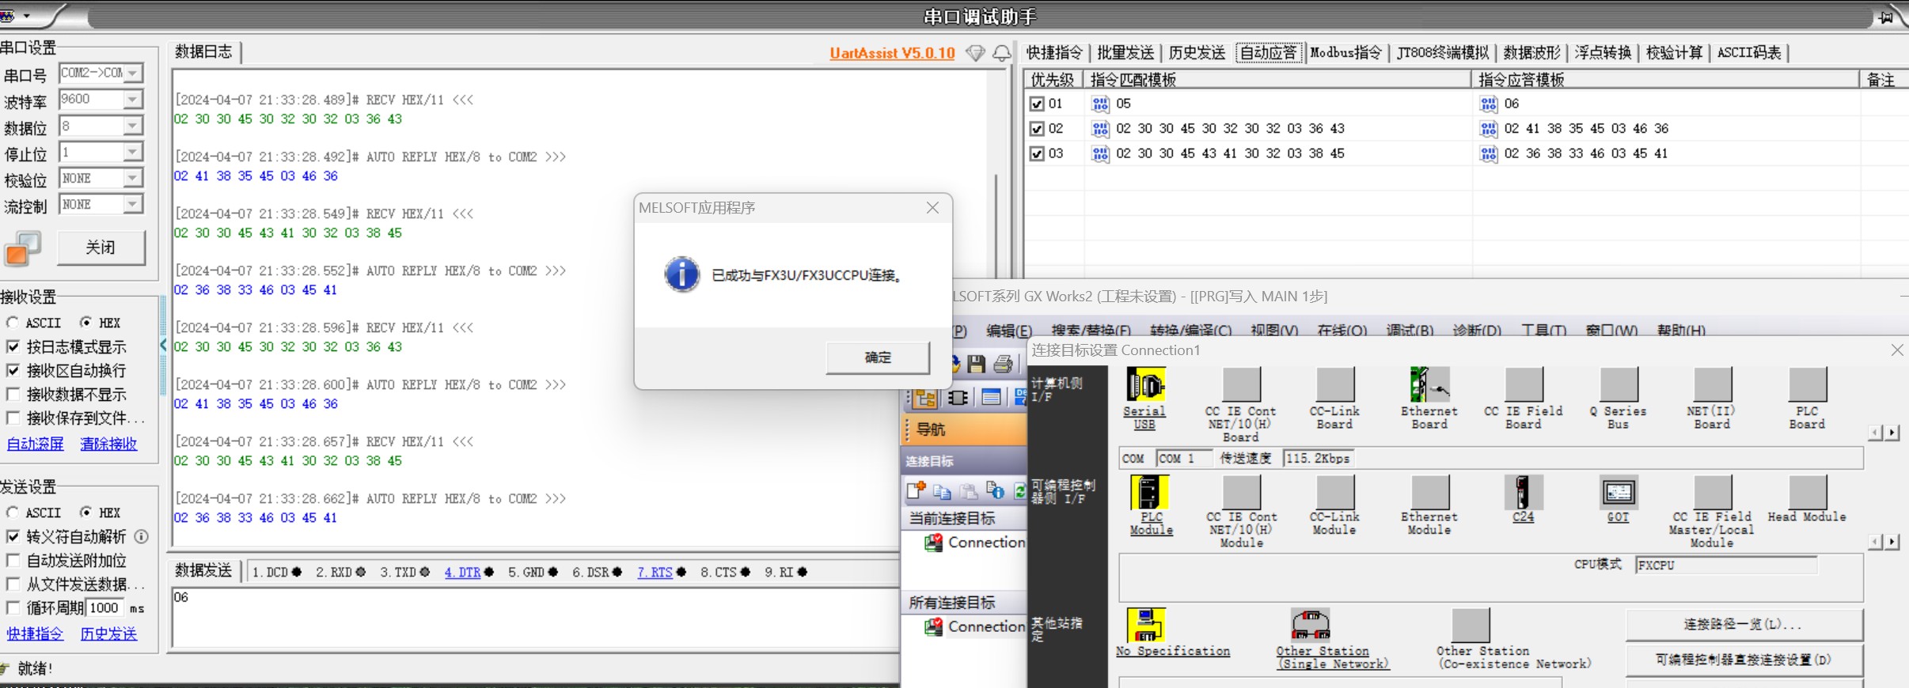The width and height of the screenshot is (1909, 688).
Task: Click the save icon in GX Works2 toolbar
Action: coord(977,364)
